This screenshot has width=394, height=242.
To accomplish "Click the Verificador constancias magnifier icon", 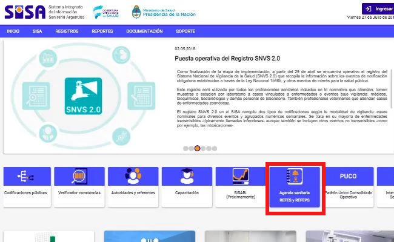I will tap(79, 176).
